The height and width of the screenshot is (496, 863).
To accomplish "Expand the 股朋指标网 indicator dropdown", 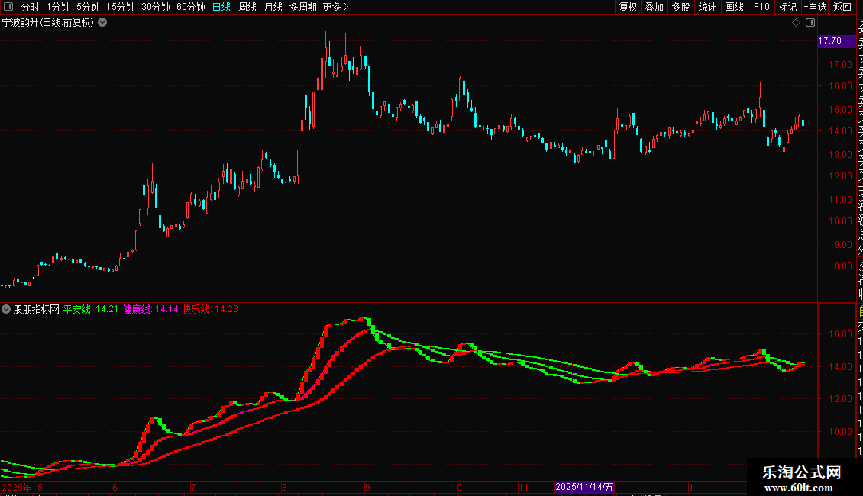I will pyautogui.click(x=6, y=309).
